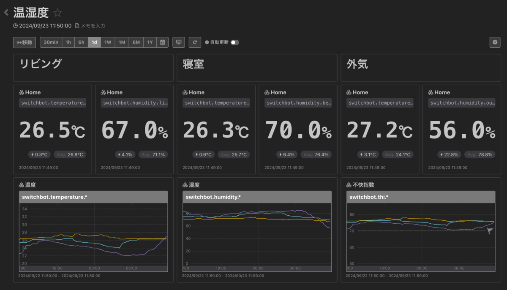Viewport: 507px width, 290px height.
Task: Click the back chevron beside the title
Action: [6, 13]
